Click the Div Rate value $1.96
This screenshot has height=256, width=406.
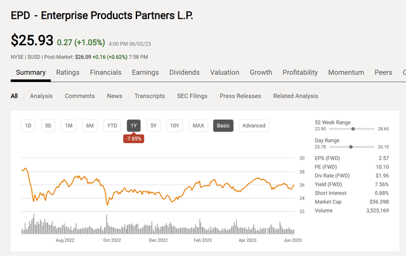pyautogui.click(x=382, y=175)
